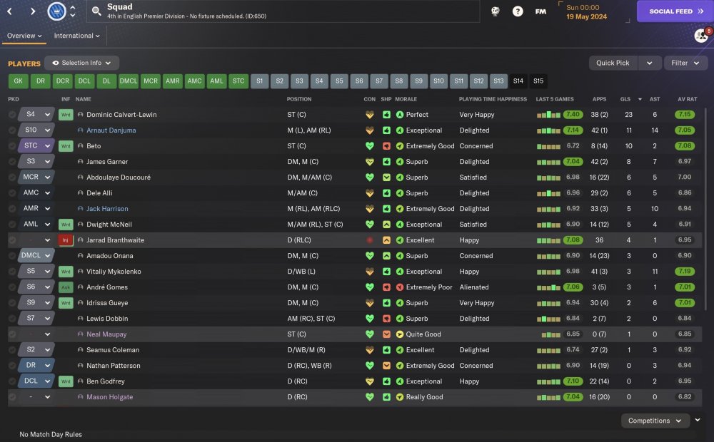Select the DMCL position slot
This screenshot has width=714, height=442.
point(129,81)
